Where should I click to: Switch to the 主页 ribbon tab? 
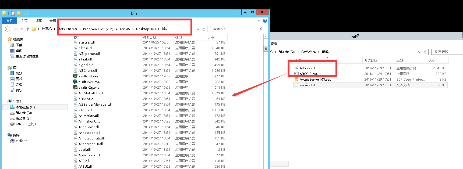24,21
